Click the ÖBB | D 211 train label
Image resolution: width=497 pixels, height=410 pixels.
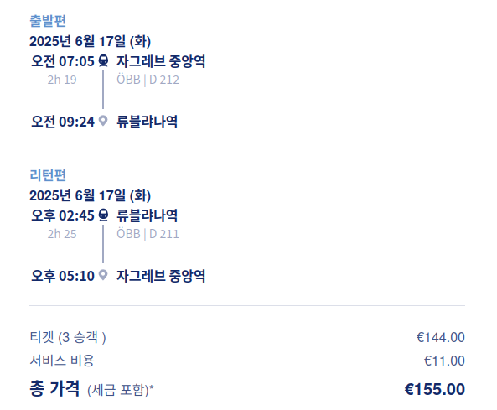(148, 234)
